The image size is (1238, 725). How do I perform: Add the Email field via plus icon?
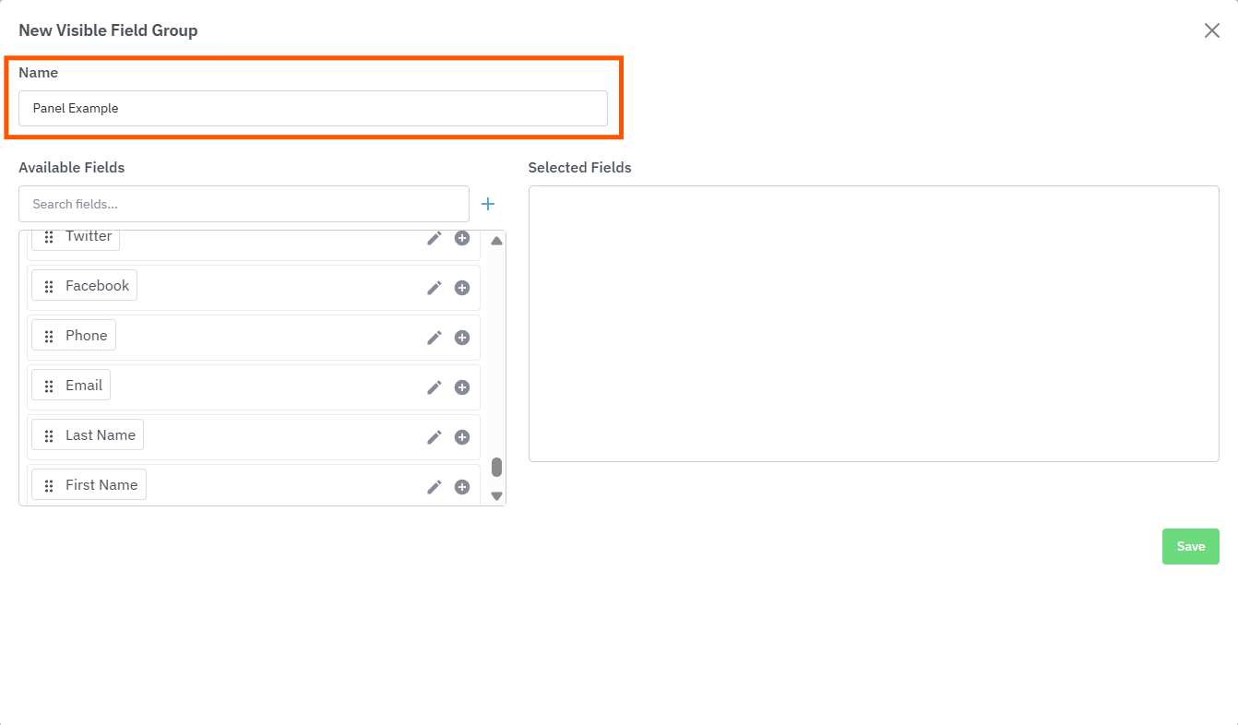click(x=462, y=387)
